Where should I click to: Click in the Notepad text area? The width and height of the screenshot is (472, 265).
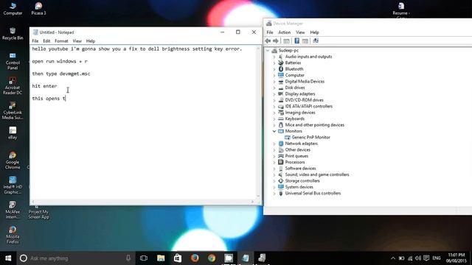pyautogui.click(x=143, y=122)
